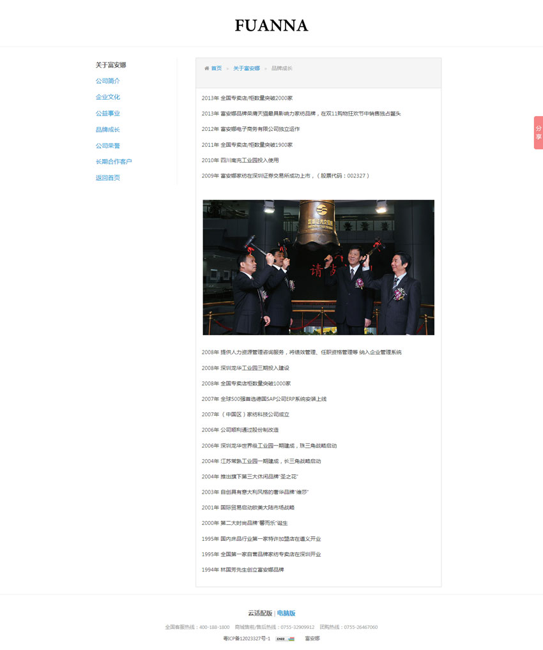Open the bell-ringing ceremony photo

[319, 268]
